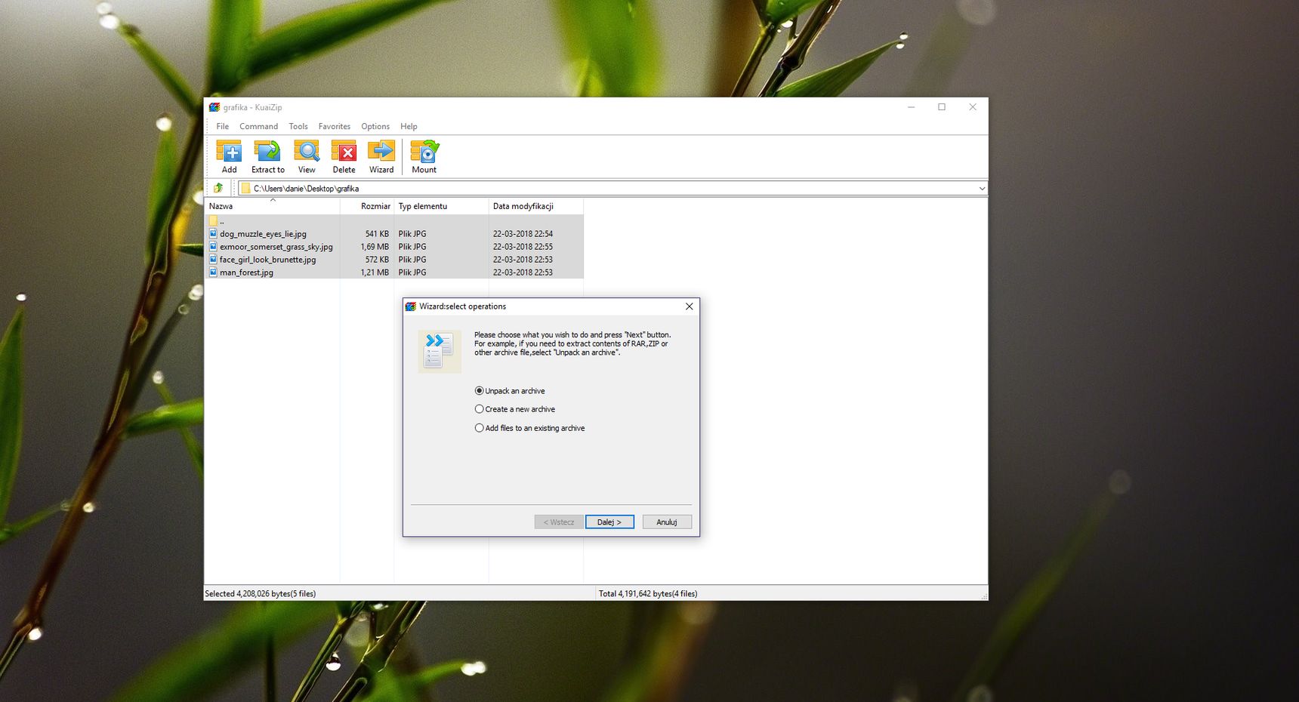Click status text Total 4,191,642 bytes(4 files)
Screen dimensions: 1299x702
click(648, 594)
